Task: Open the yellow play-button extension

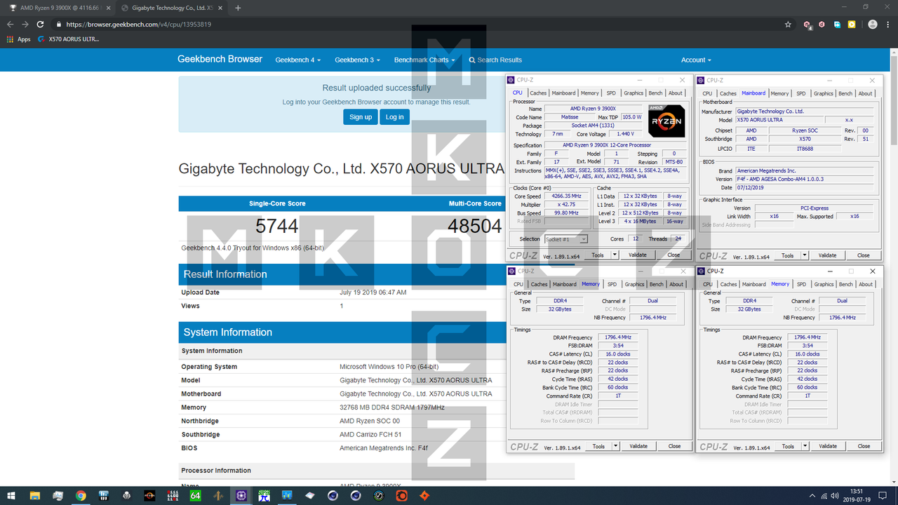Action: [852, 24]
